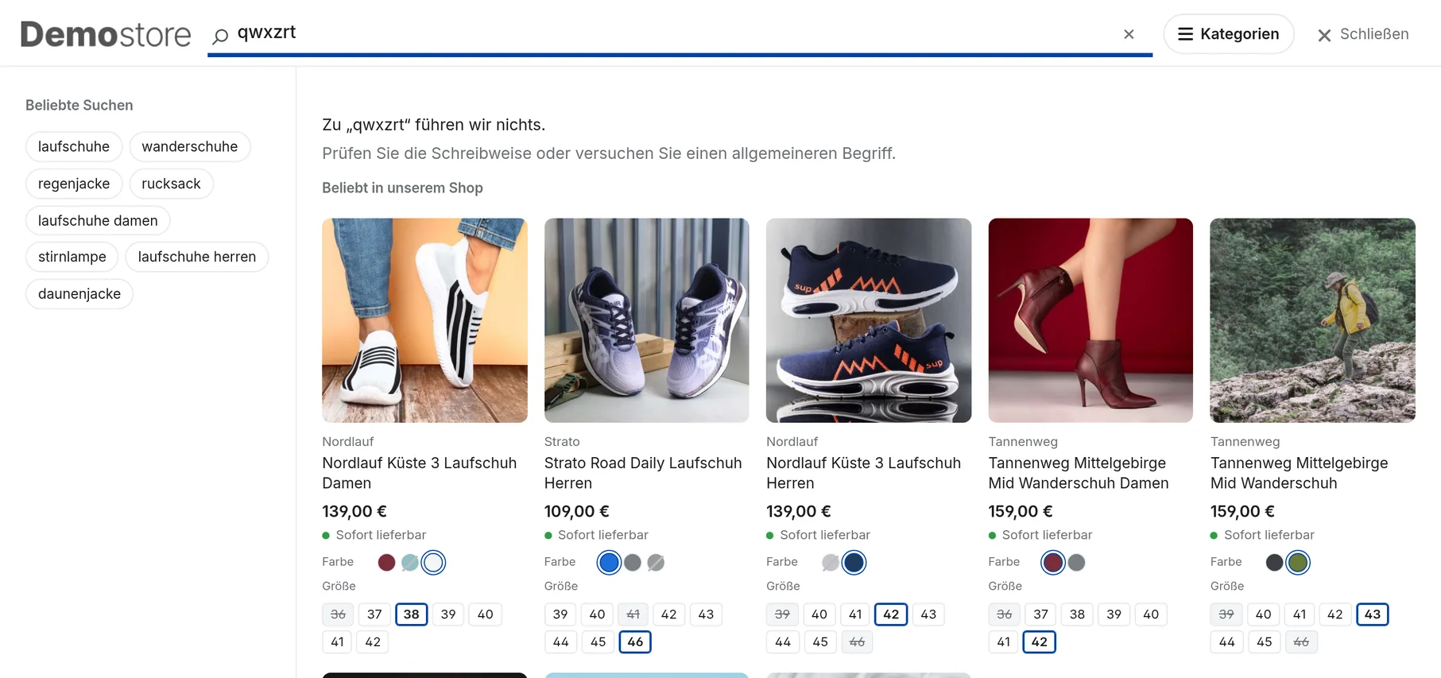The width and height of the screenshot is (1441, 678).
Task: Open the red Tannenweg Damen boot image
Action: pos(1090,320)
